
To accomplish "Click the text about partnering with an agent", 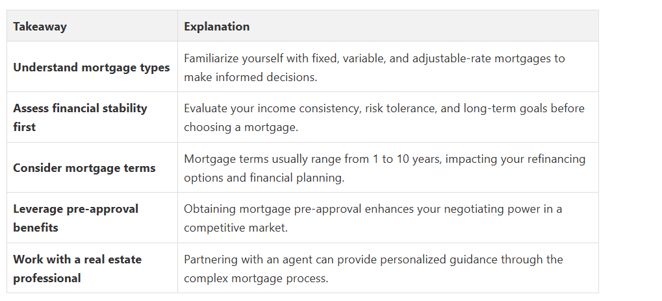I will 373,269.
